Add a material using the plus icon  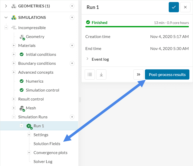click(72, 46)
